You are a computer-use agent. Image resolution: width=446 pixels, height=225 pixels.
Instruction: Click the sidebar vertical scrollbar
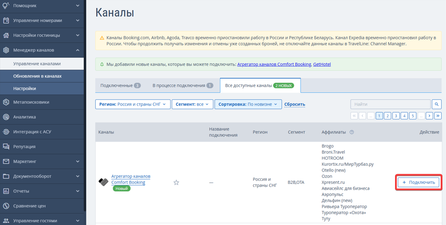[x=85, y=105]
